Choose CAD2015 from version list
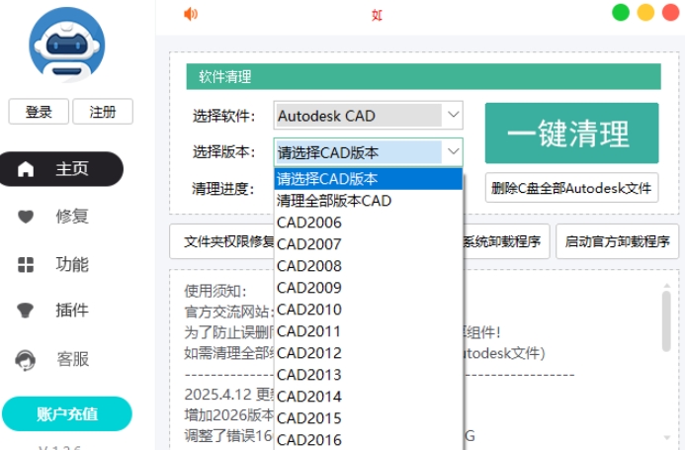685x450 pixels. click(x=369, y=418)
